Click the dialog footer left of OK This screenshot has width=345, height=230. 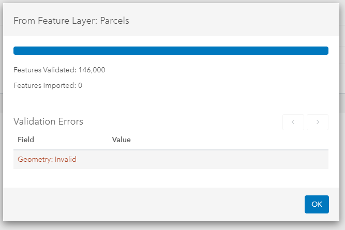155,204
